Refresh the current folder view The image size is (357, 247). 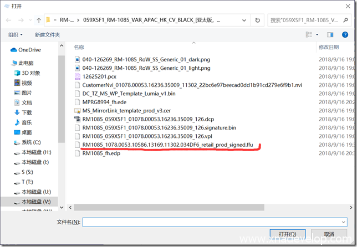(x=258, y=20)
